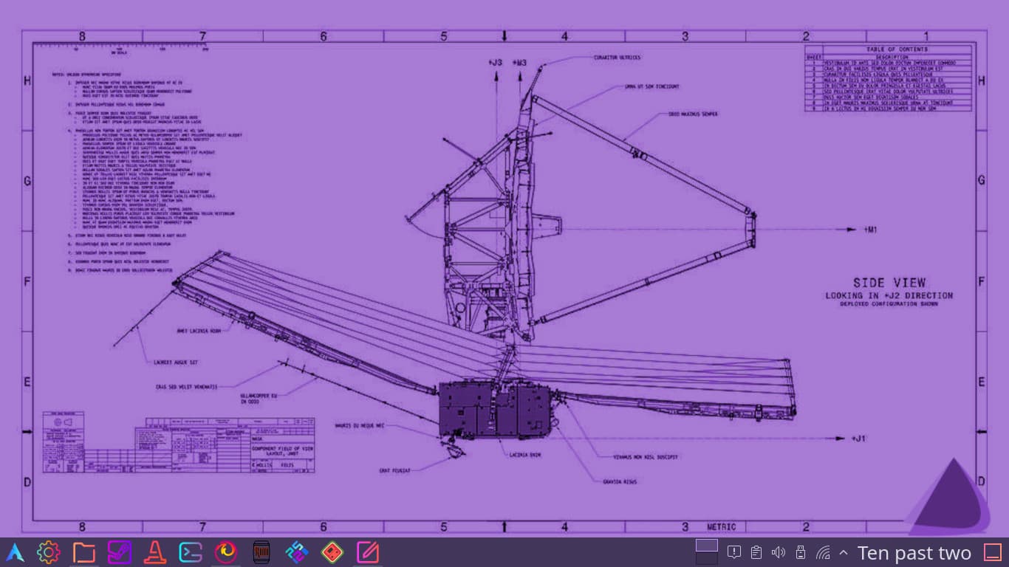Open the Arch application launcher menu
The width and height of the screenshot is (1009, 567).
pos(15,552)
